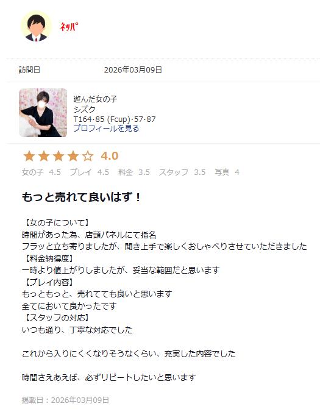Click the 料金 3.5 rating label
Viewport: 320px width, 412px height.
tap(134, 172)
